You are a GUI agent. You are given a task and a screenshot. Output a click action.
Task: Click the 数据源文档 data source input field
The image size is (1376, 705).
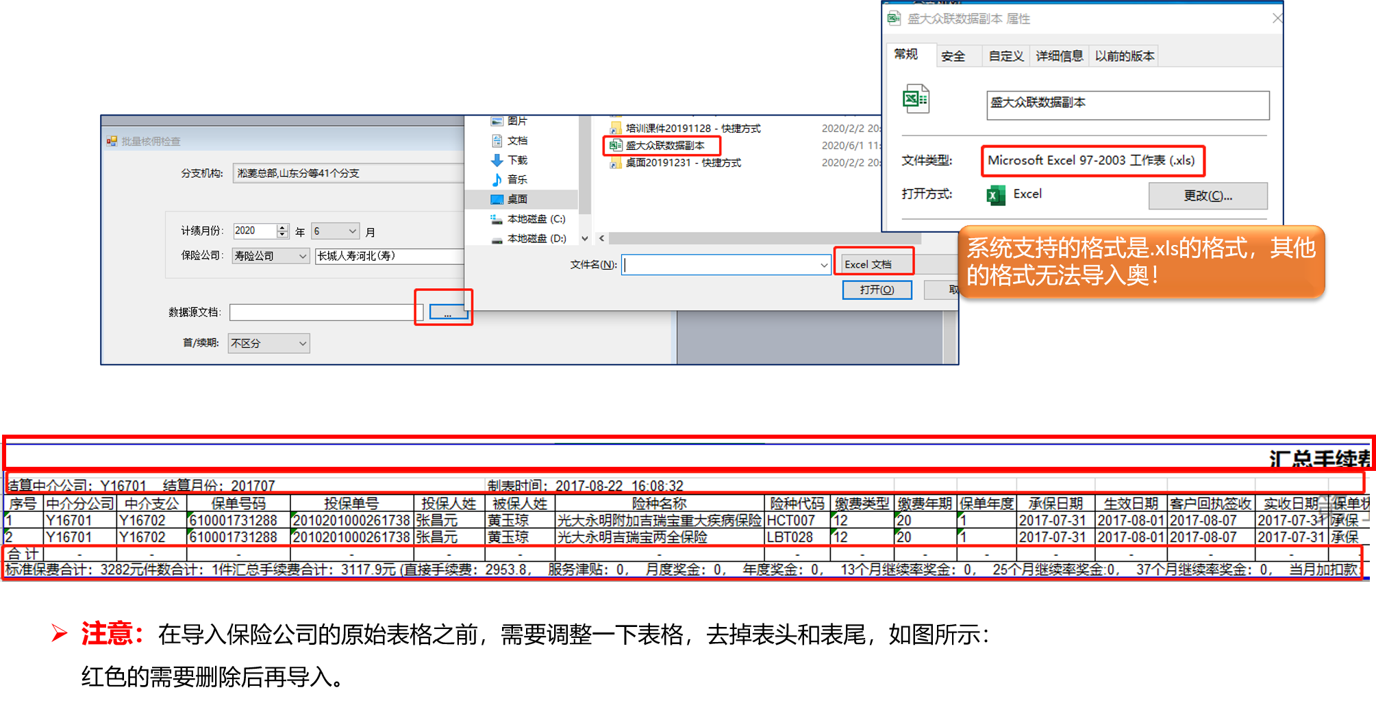click(x=322, y=313)
